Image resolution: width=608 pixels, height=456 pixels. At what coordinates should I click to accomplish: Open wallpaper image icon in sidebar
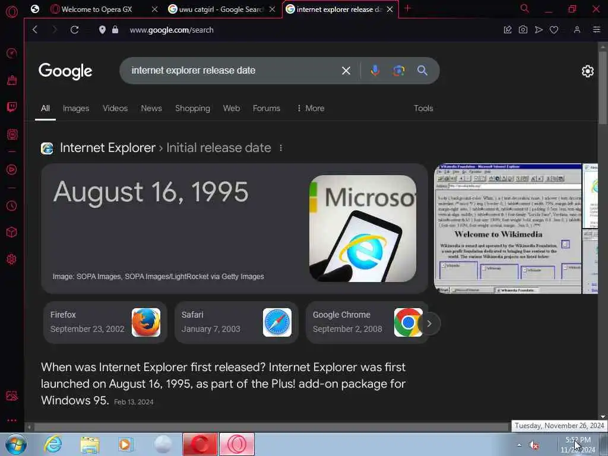tap(12, 396)
